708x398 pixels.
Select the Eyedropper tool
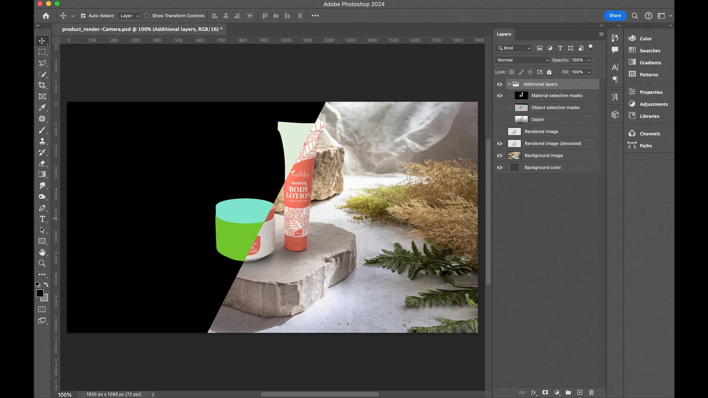coord(42,108)
